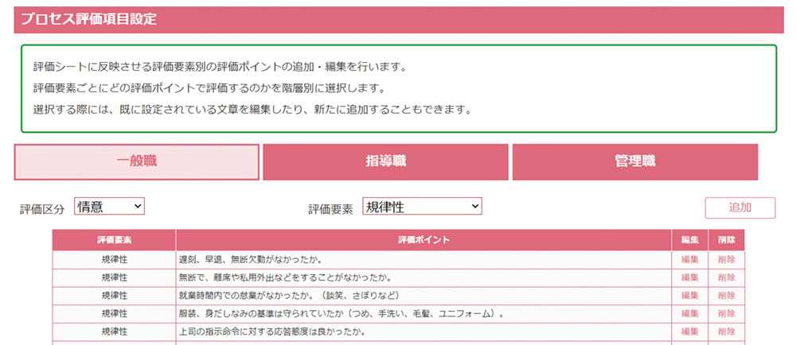Switch to the 管理職 tab
This screenshot has height=345, width=796.
click(x=634, y=162)
